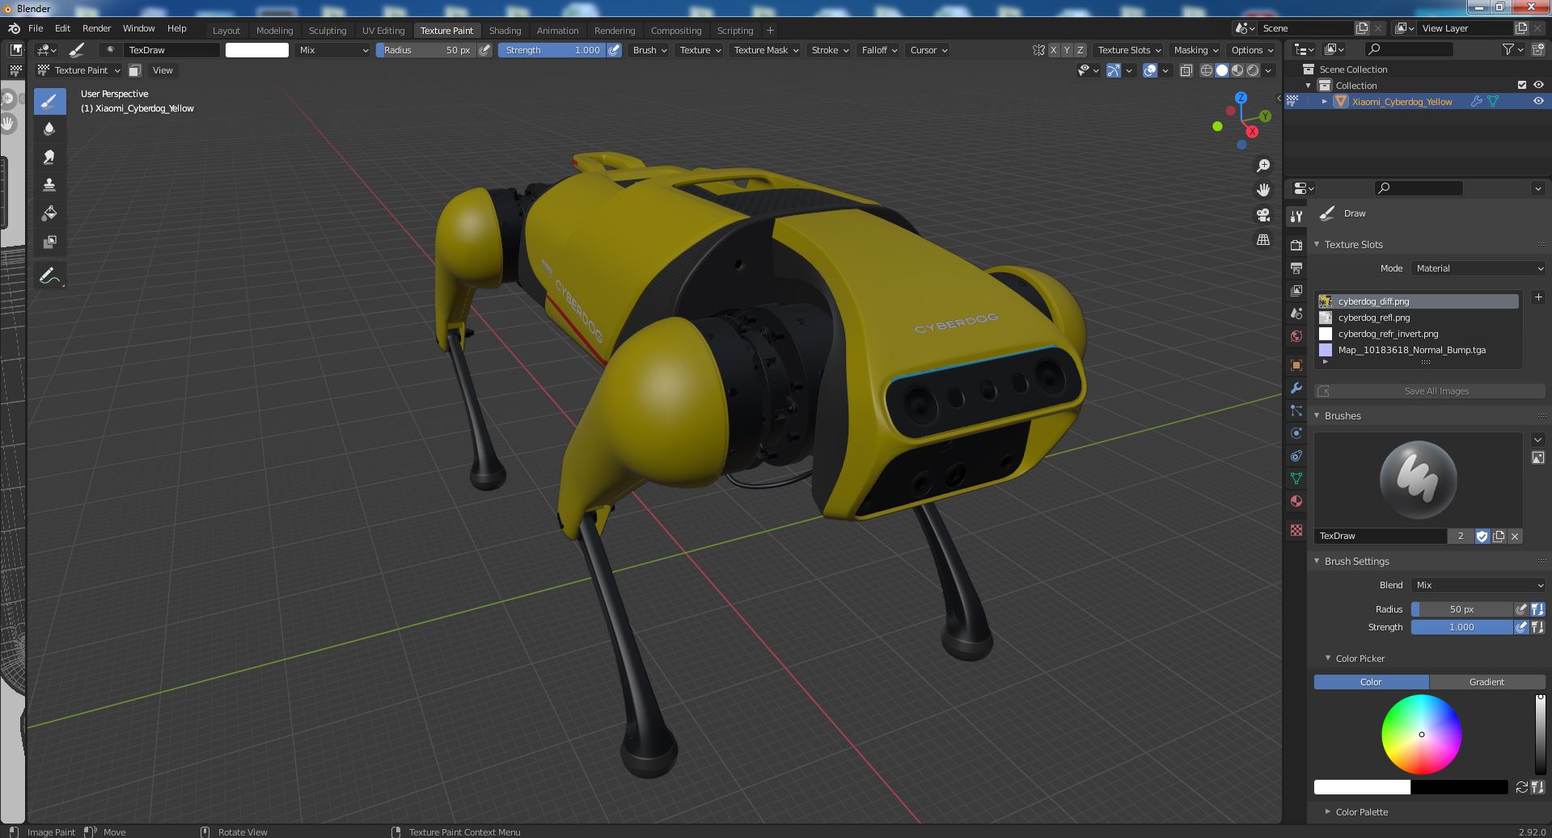Select the Soften tool
The image size is (1552, 838).
click(x=49, y=129)
